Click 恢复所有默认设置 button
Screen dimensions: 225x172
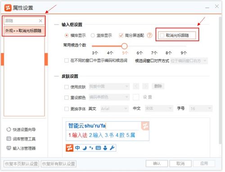(x=58, y=164)
